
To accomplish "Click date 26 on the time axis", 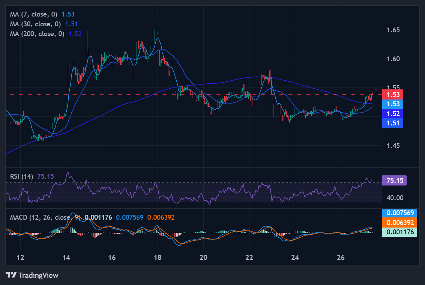I will (x=341, y=258).
